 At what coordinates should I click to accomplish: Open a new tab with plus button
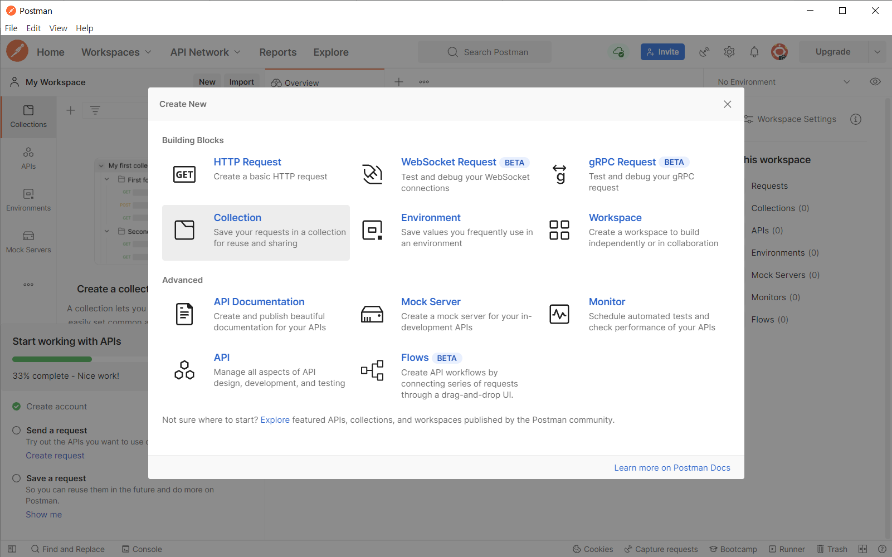(x=399, y=82)
